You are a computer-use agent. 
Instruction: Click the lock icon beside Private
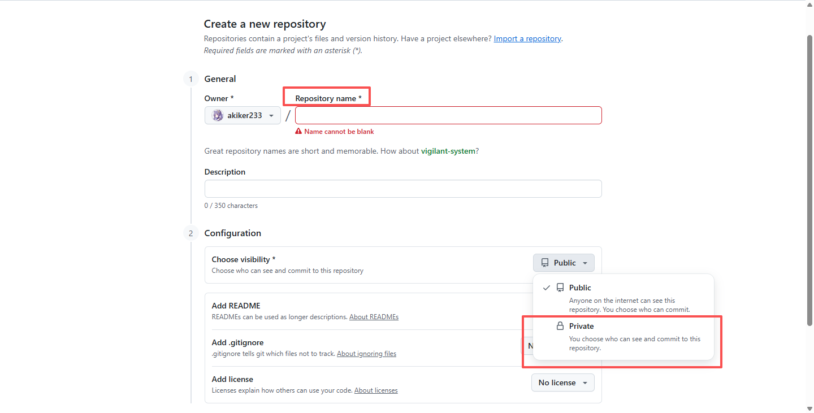click(x=560, y=326)
